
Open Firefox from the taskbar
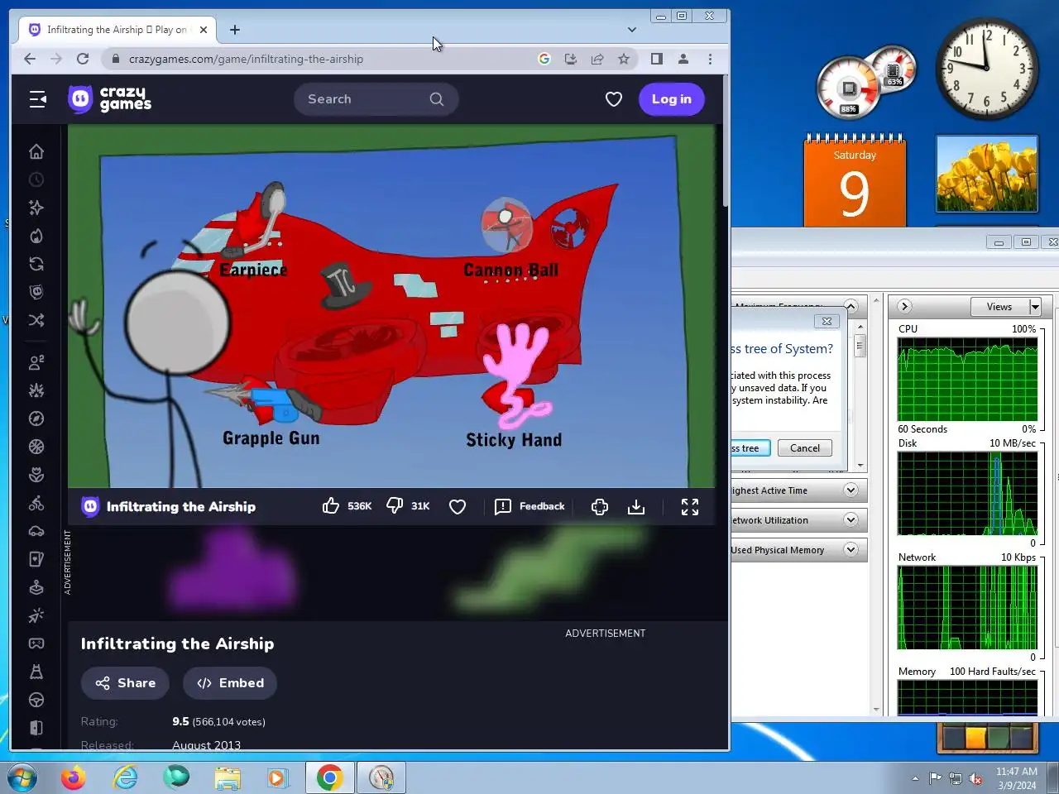click(74, 778)
